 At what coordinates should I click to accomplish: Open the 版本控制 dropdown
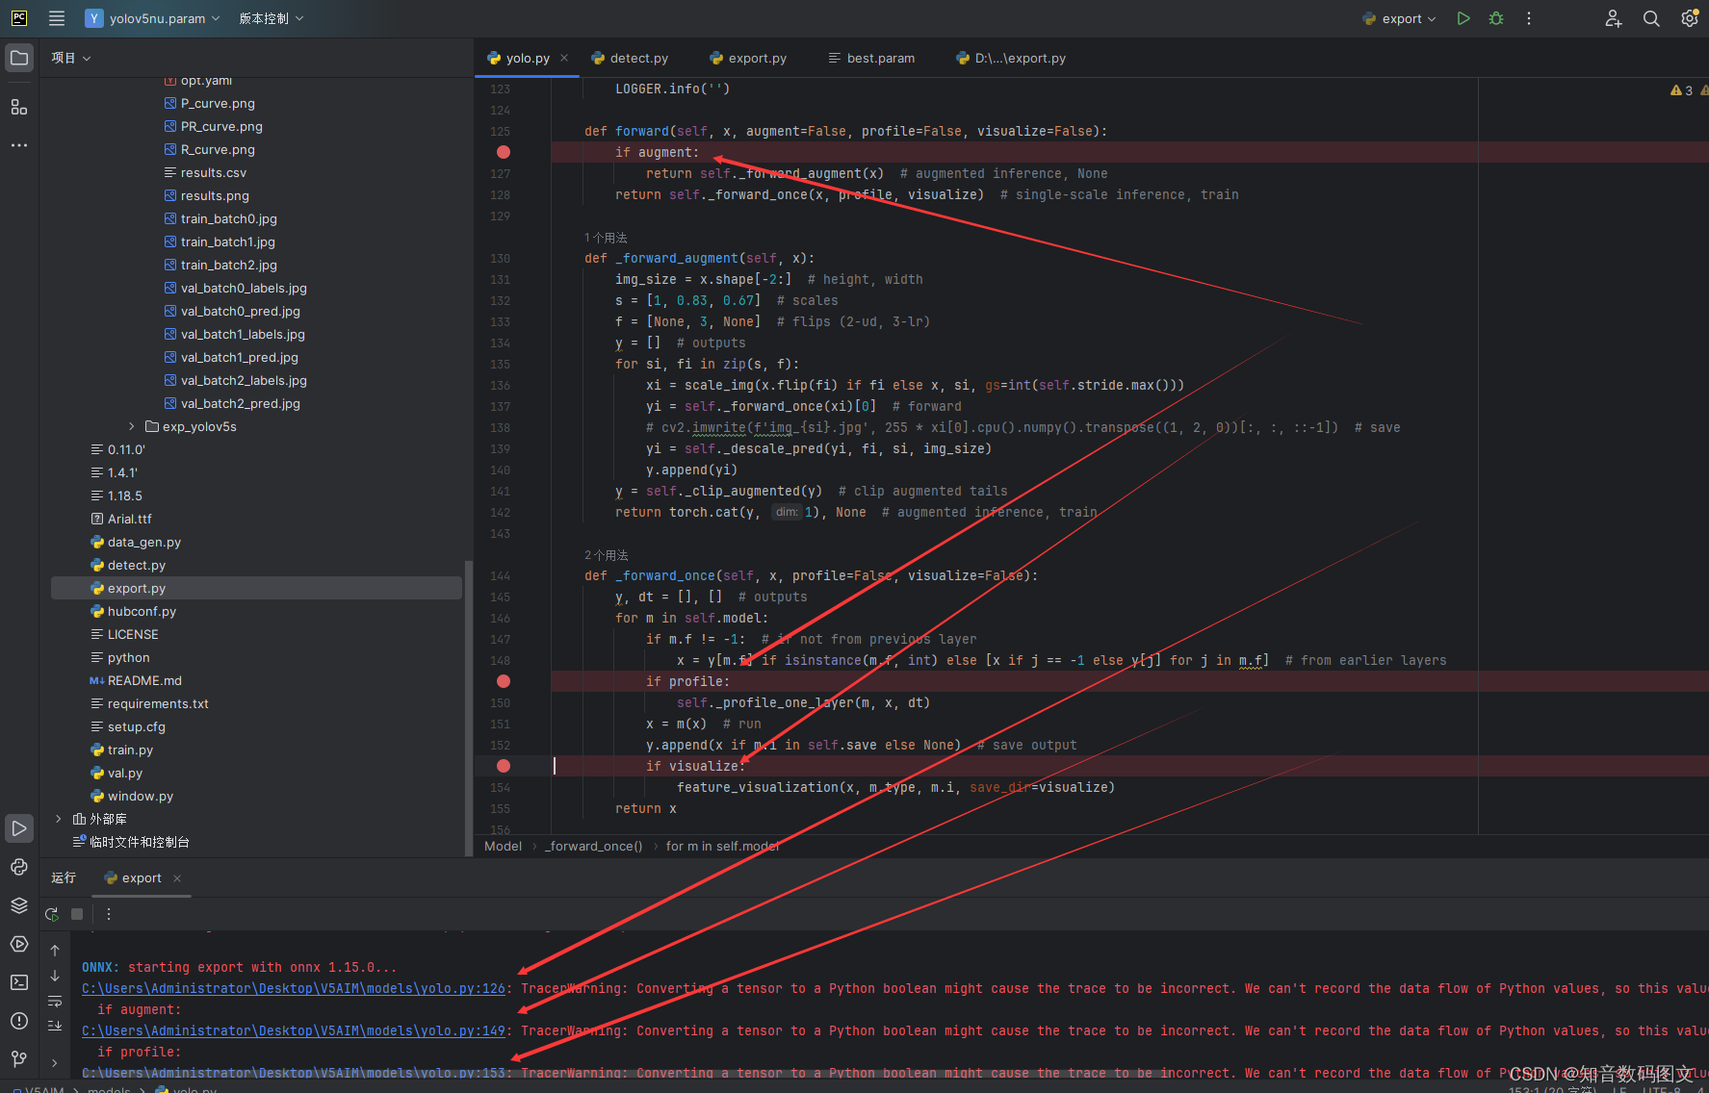coord(271,17)
